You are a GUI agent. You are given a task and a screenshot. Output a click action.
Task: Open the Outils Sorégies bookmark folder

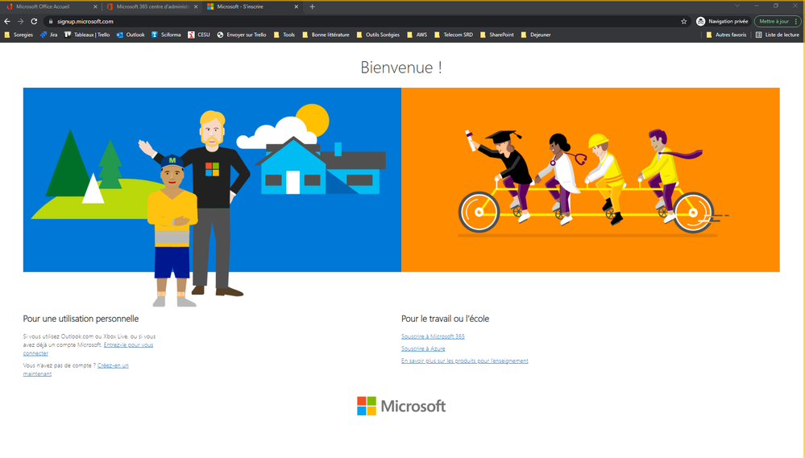[378, 35]
